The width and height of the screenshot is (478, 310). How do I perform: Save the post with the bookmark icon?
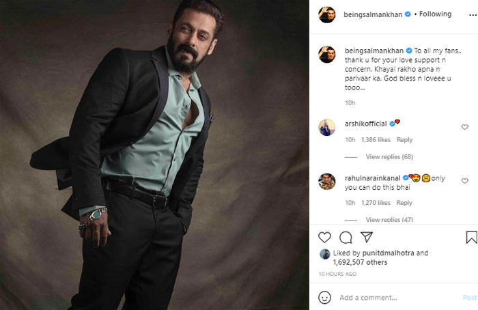coord(471,237)
